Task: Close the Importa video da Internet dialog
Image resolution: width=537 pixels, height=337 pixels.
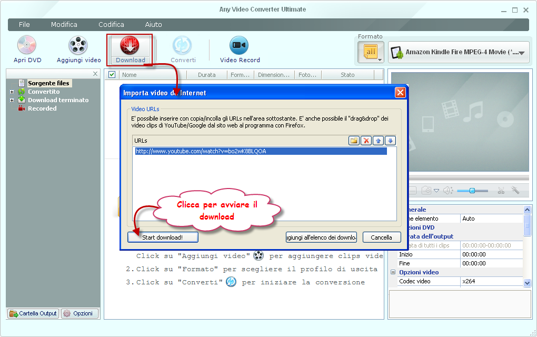Action: click(x=400, y=93)
